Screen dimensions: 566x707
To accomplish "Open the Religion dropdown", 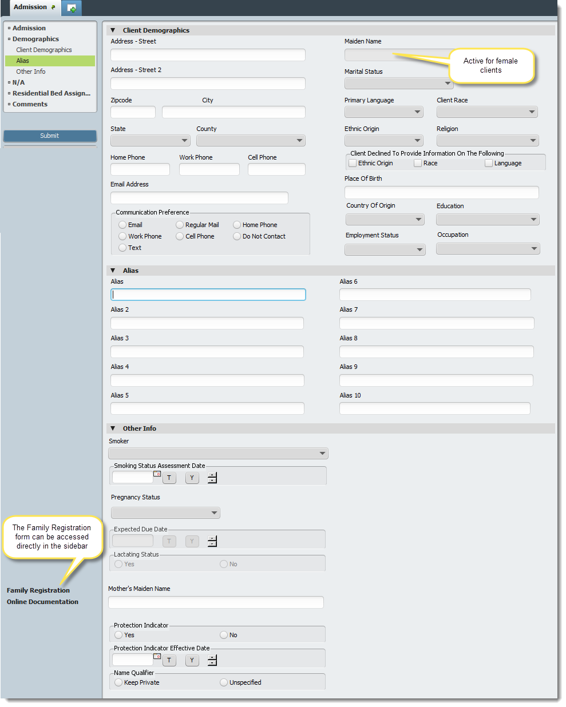I will pyautogui.click(x=488, y=141).
